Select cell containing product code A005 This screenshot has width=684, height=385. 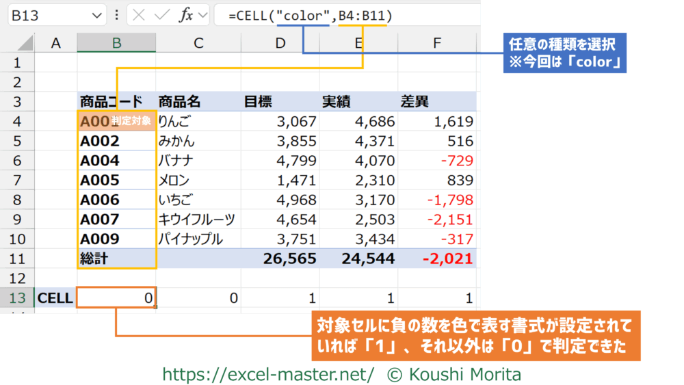coord(116,181)
